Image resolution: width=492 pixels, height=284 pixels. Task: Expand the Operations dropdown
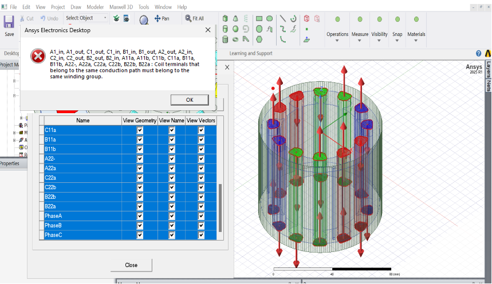pos(337,41)
